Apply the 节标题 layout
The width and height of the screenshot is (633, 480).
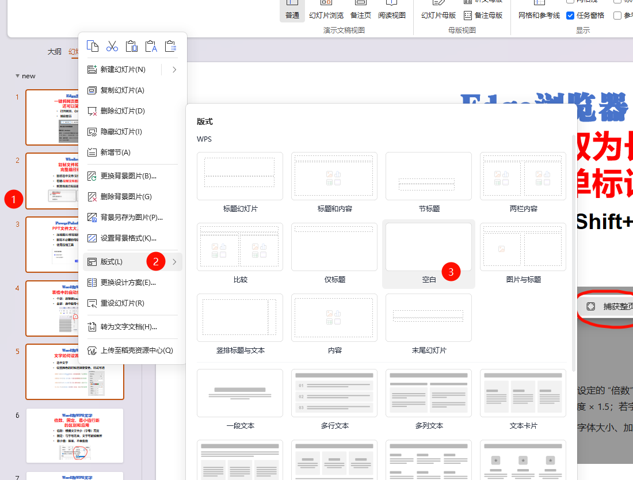point(429,176)
